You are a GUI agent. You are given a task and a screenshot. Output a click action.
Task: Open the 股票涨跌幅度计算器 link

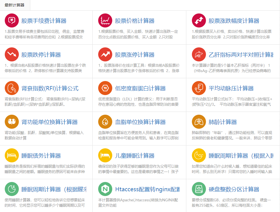click(234, 21)
